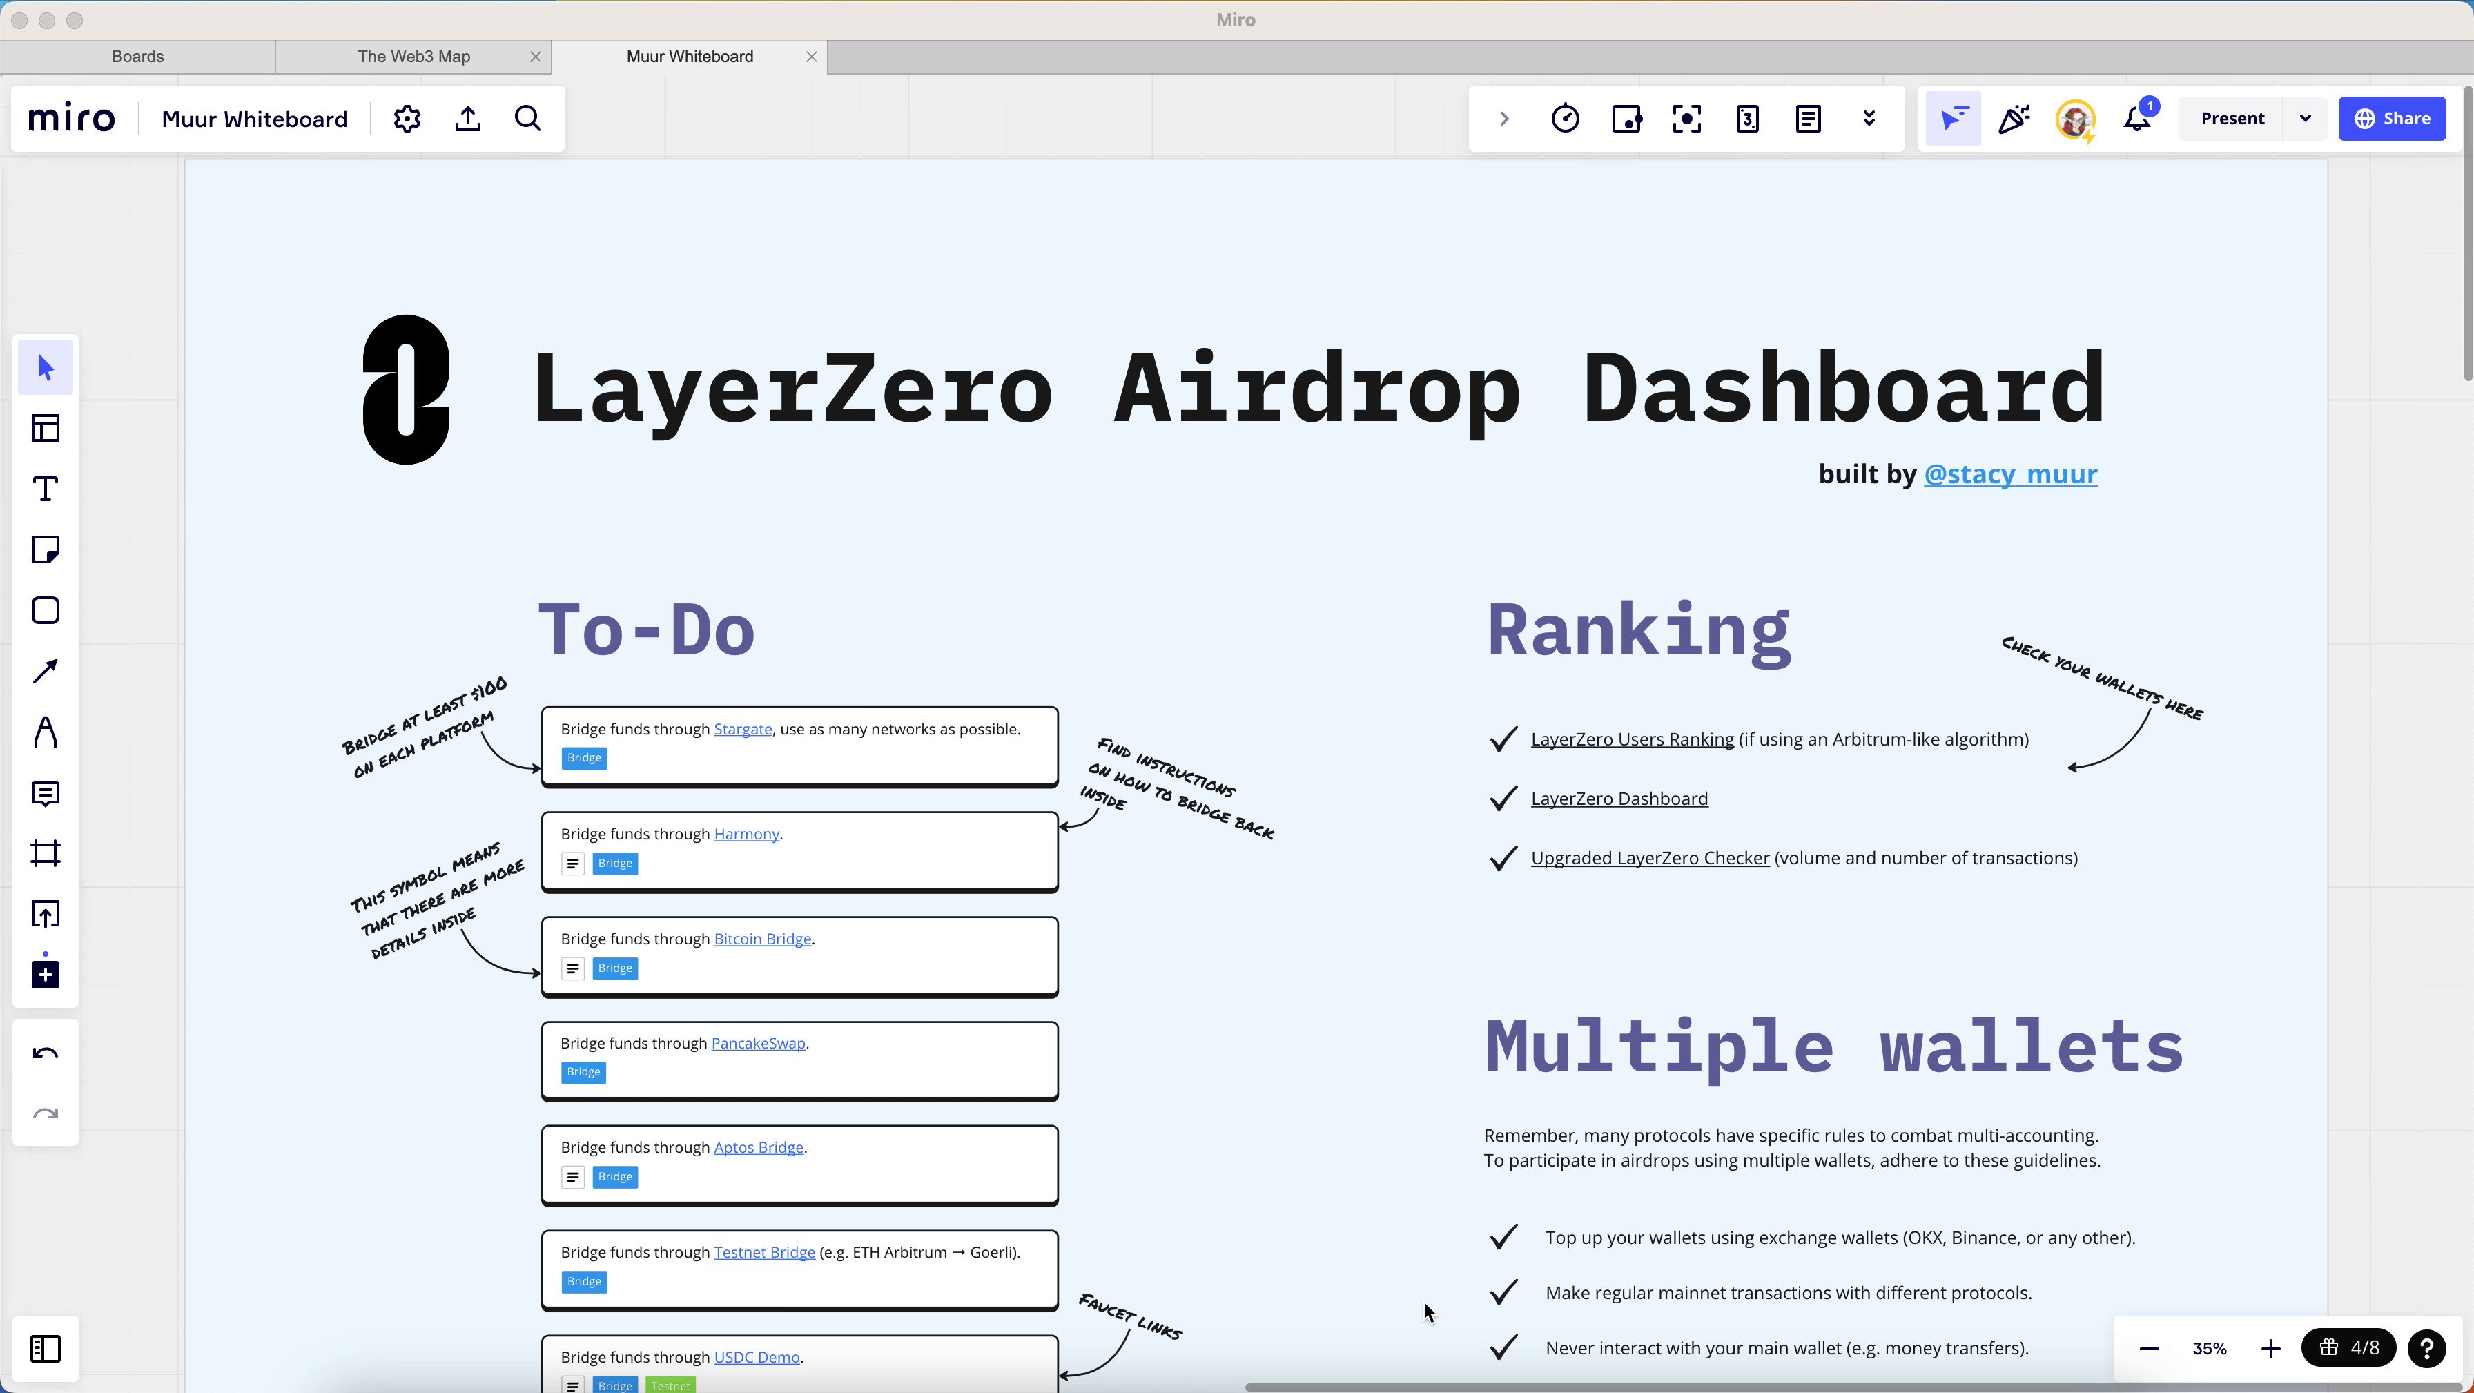Switch to The Web3 Map tab
The height and width of the screenshot is (1393, 2474).
(x=413, y=57)
